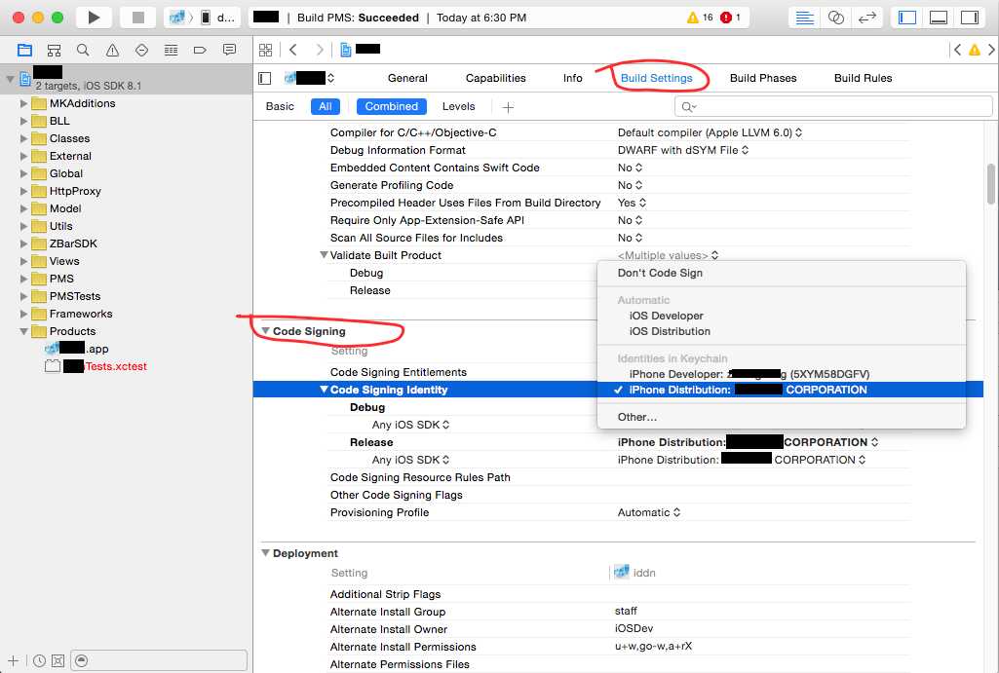The width and height of the screenshot is (999, 673).
Task: Select the All settings filter
Action: pos(326,106)
